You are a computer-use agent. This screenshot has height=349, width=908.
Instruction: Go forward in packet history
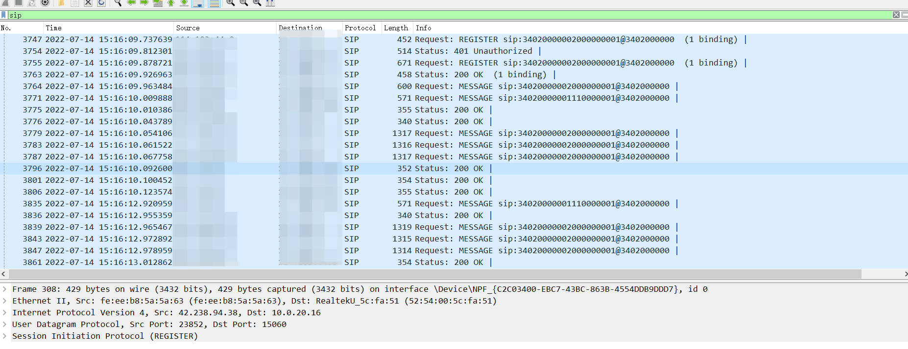pyautogui.click(x=144, y=2)
